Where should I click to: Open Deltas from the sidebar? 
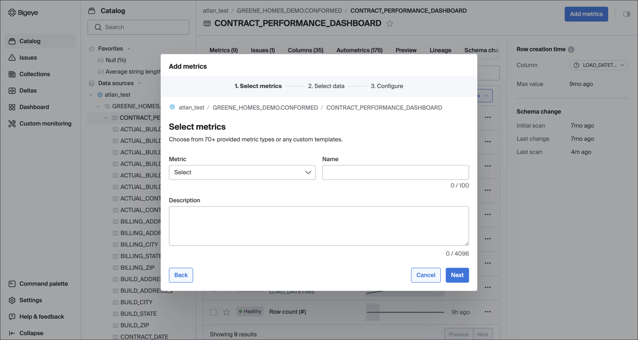tap(40, 90)
